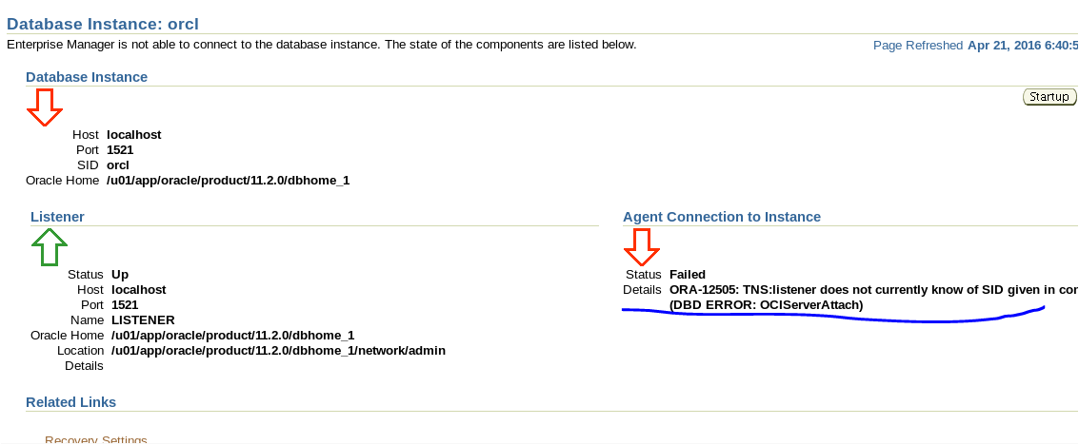Click the listener status value Up

pyautogui.click(x=120, y=275)
